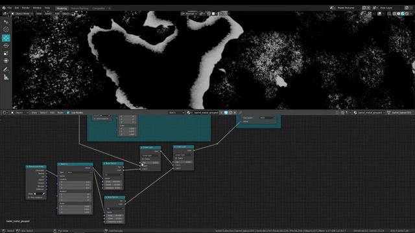415x233 pixels.
Task: Click the pin icon in node header
Action: coord(241,113)
